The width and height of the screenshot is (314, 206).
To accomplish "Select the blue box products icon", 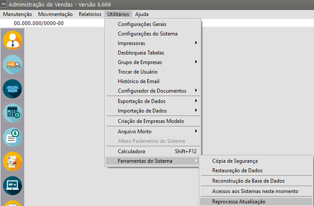I will pyautogui.click(x=13, y=89).
